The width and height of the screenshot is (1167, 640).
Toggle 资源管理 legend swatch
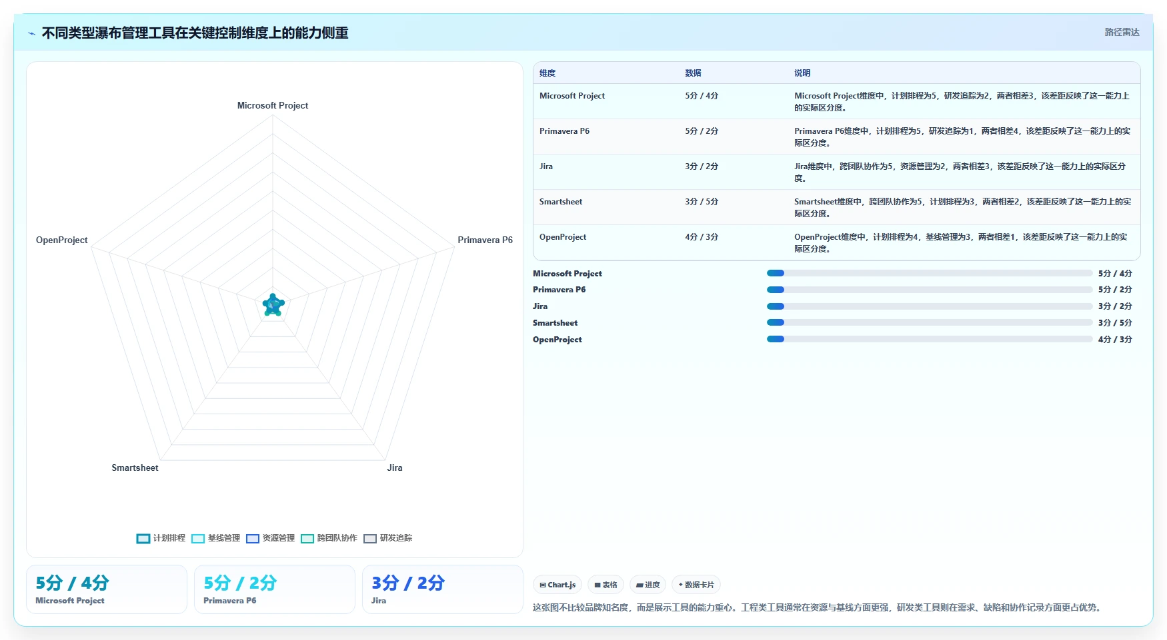click(x=253, y=539)
